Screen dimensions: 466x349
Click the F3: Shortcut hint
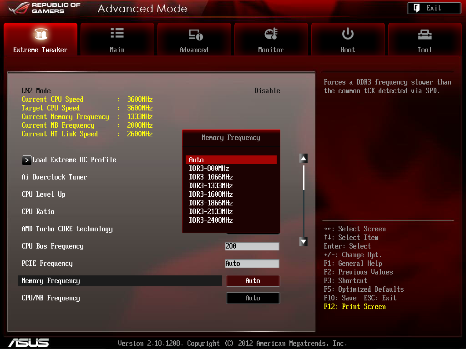coord(345,280)
